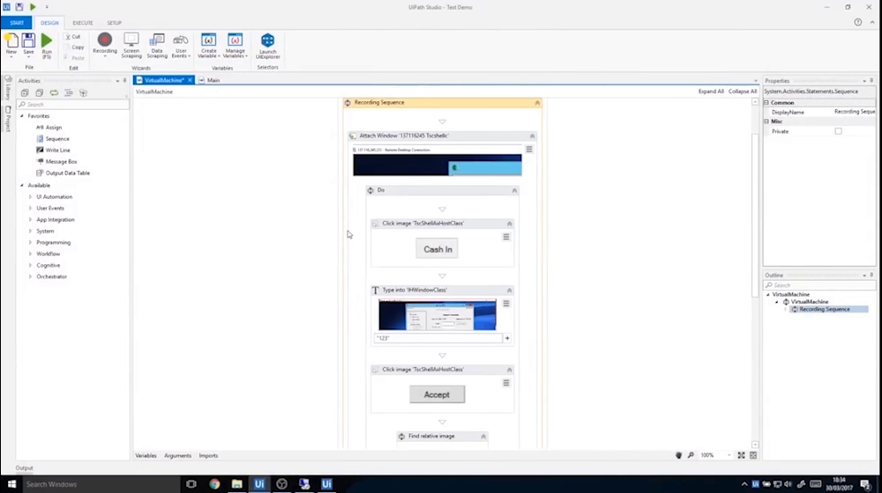
Task: Click the quick-access save icon in title bar
Action: point(19,7)
